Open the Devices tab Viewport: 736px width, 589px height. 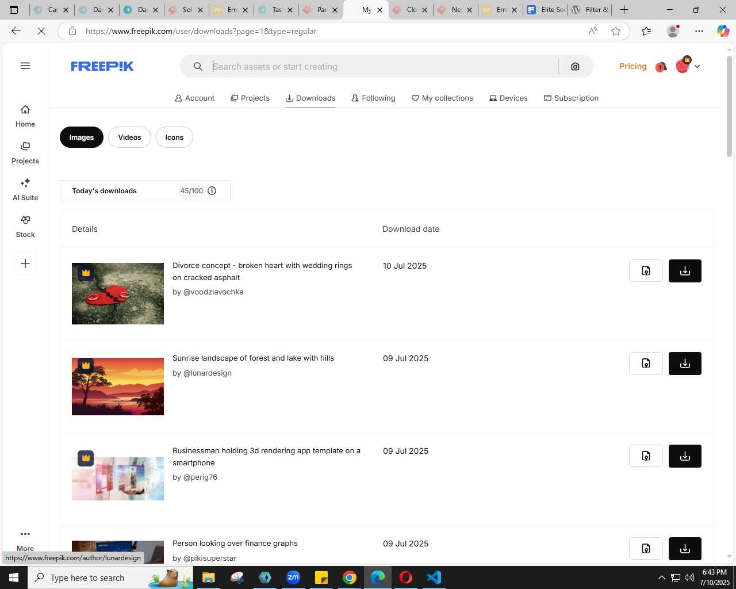508,98
